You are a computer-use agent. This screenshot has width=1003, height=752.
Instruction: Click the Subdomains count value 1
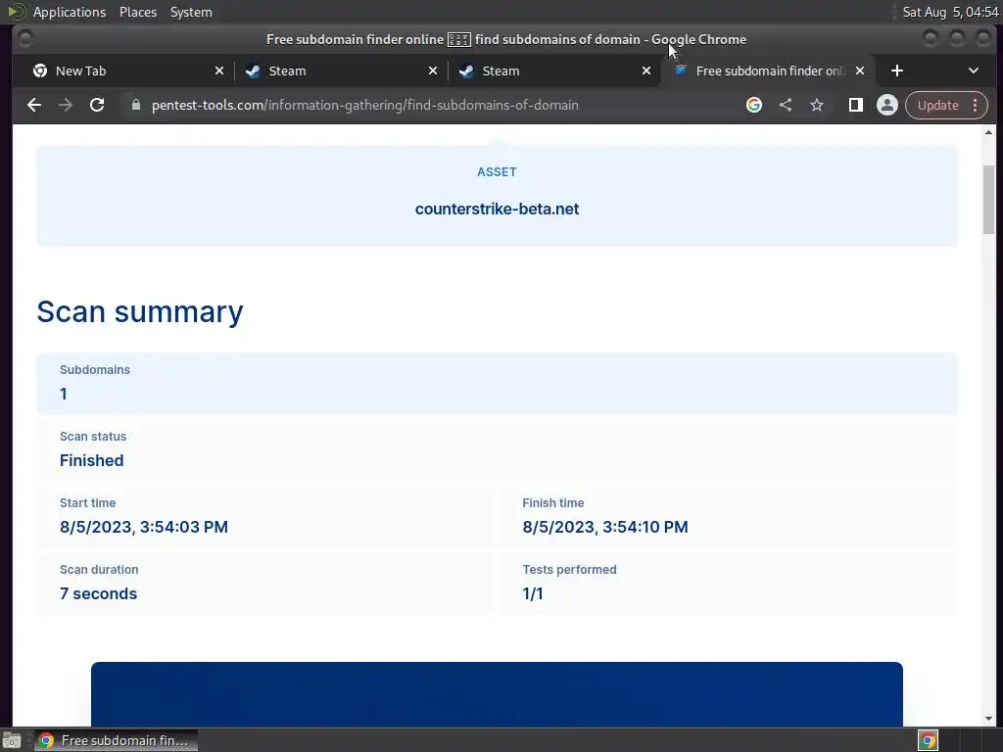tap(64, 394)
